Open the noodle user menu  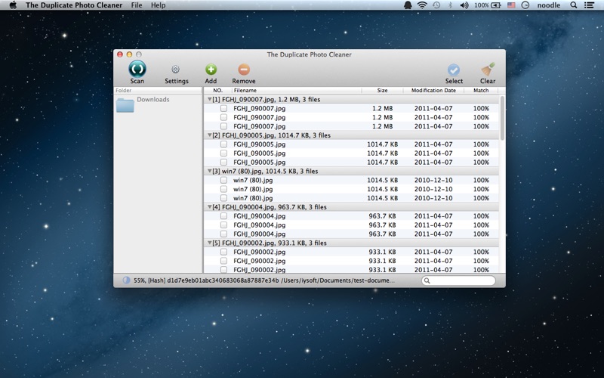pos(549,5)
